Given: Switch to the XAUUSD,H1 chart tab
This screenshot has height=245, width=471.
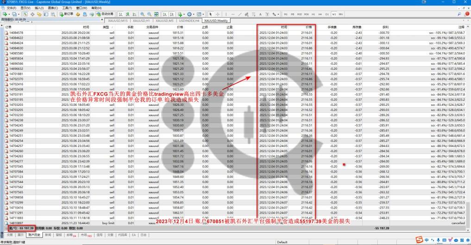Looking at the screenshot, I should click(141, 20).
